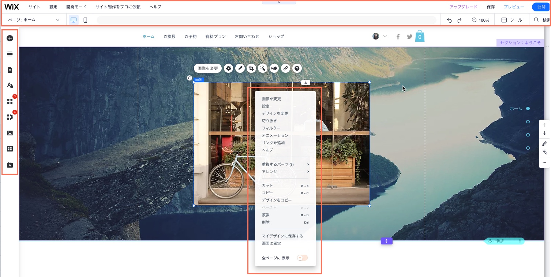Viewport: 551px width, 277px height.
Task: Open the Add Elements plus icon
Action: pos(10,38)
